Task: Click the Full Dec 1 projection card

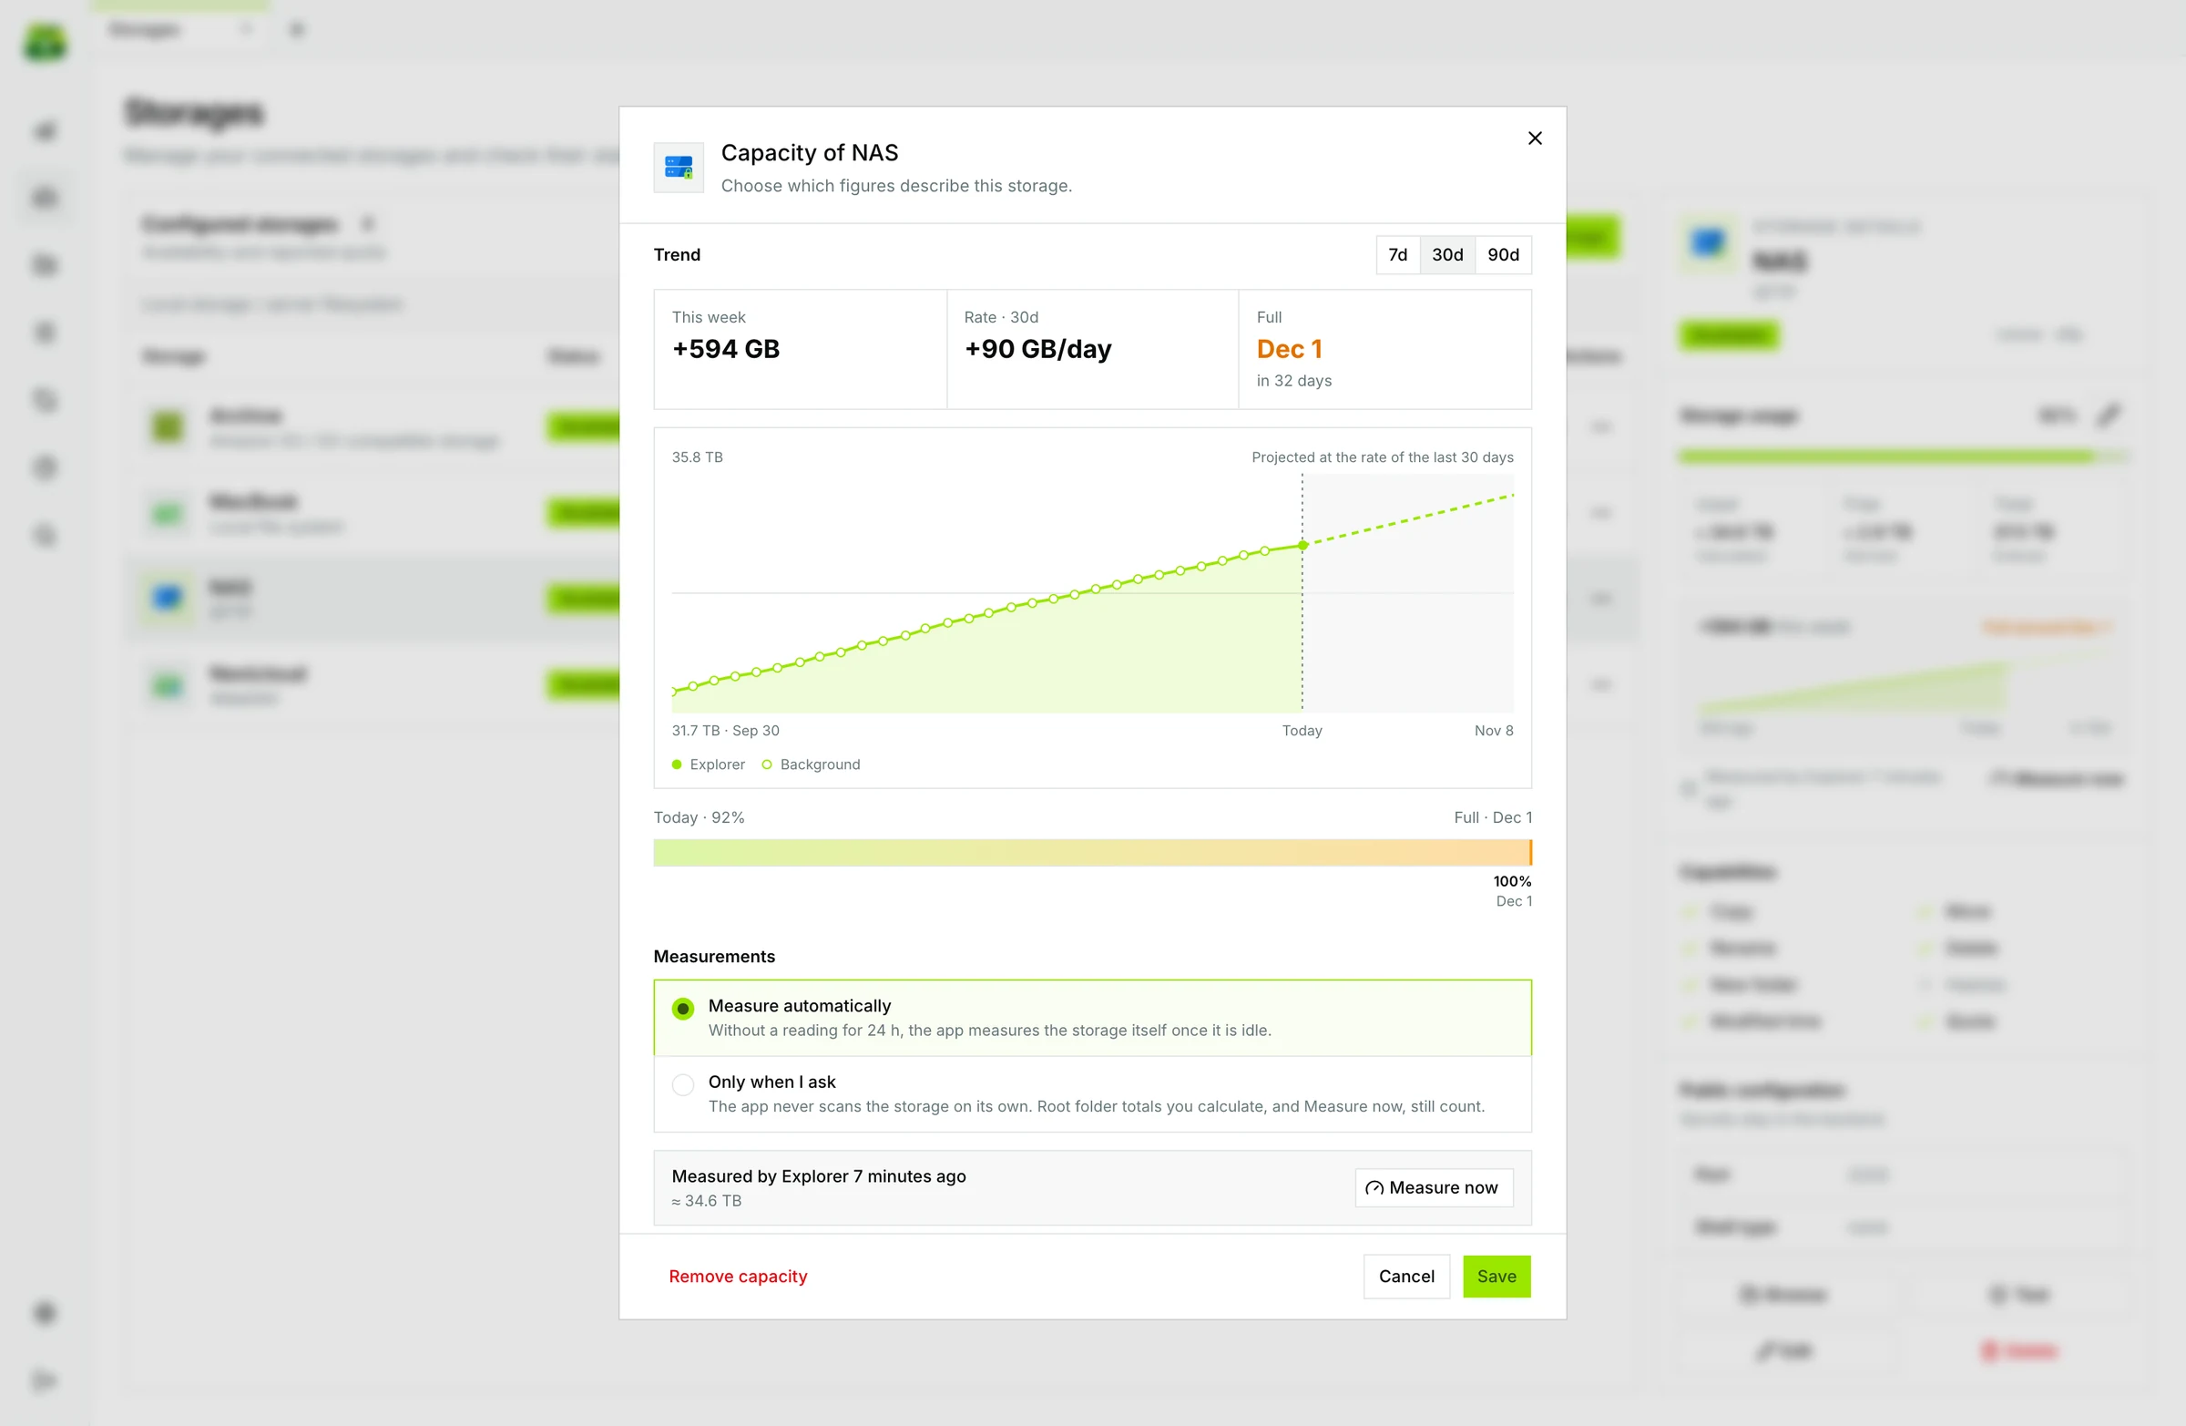Action: pyautogui.click(x=1384, y=349)
